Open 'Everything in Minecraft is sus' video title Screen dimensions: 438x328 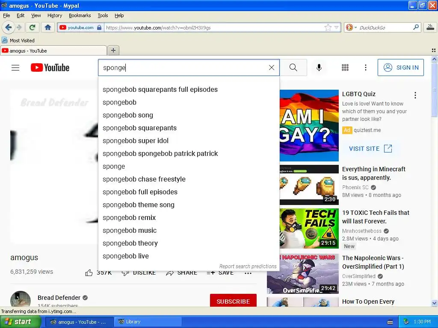pyautogui.click(x=374, y=173)
